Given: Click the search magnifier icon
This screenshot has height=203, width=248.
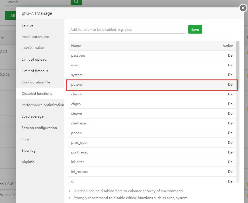Looking at the screenshot, I should [x=76, y=2].
